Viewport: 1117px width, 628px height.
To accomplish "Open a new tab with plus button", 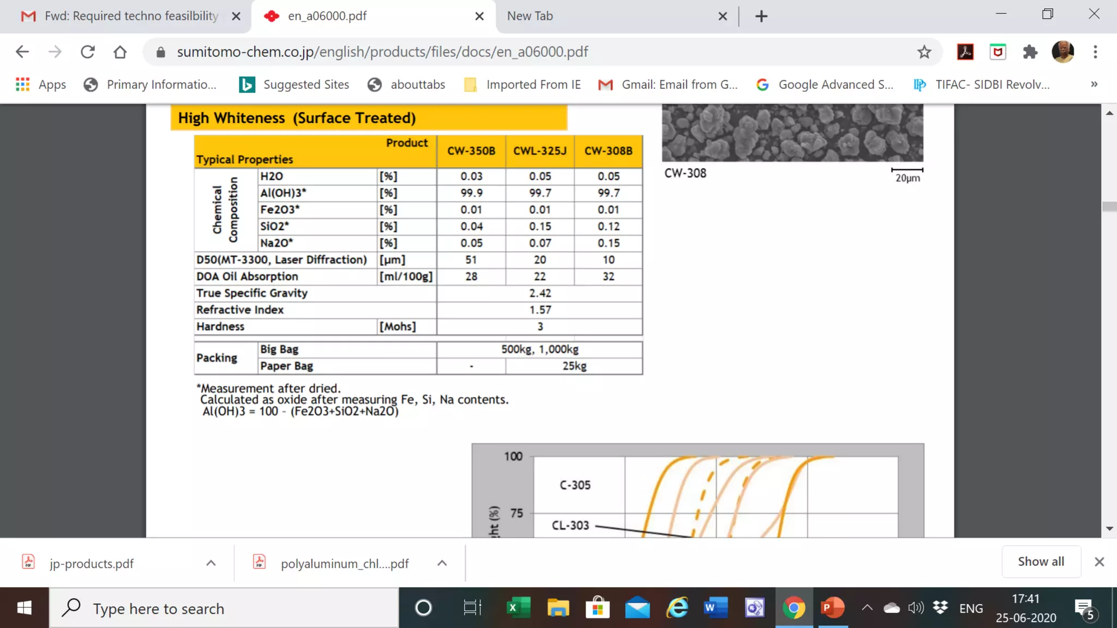I will pos(761,16).
